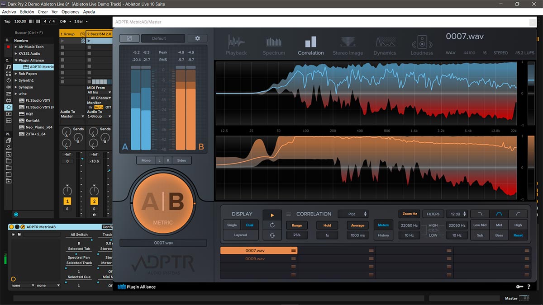The width and height of the screenshot is (543, 305).
Task: Click the sync arrows icon below loop
Action: click(272, 235)
